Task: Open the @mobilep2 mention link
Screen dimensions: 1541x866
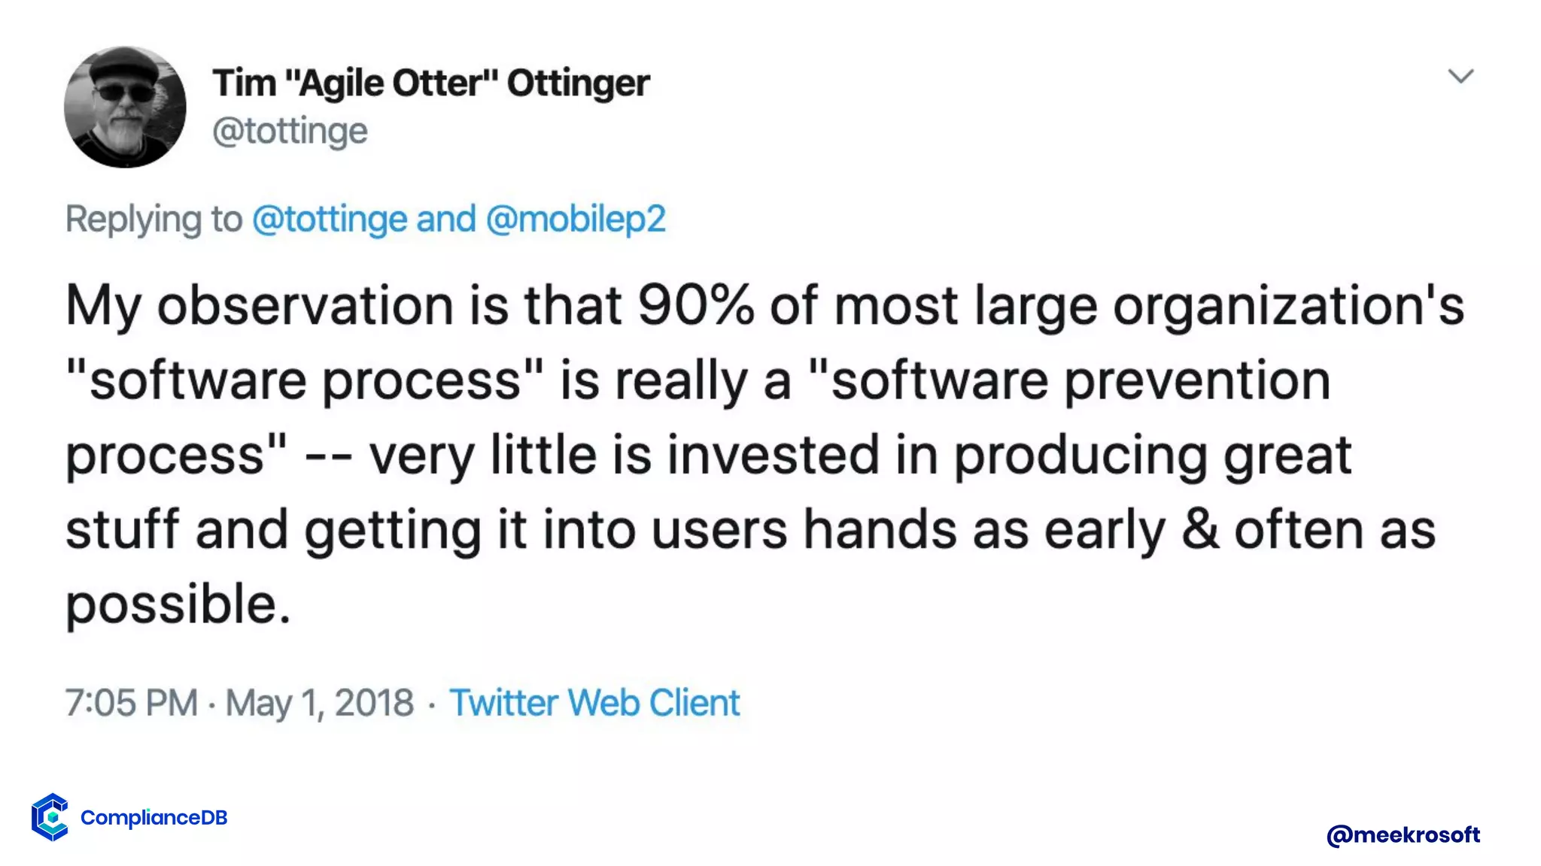Action: click(x=576, y=220)
